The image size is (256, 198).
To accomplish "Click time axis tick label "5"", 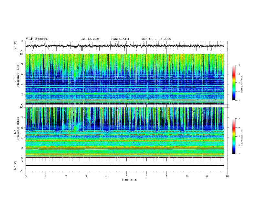I will [x=126, y=176].
